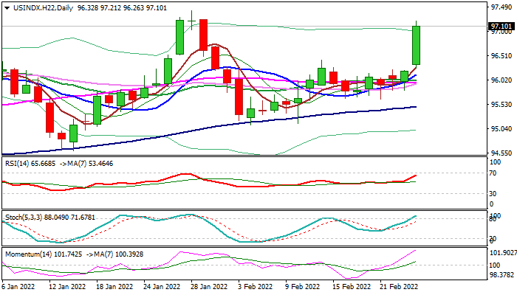Click the 95.530 price axis label
517x295 pixels.
[501, 105]
